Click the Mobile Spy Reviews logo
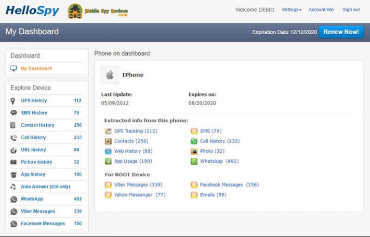Screen dimensions: 370x237 click(x=98, y=11)
